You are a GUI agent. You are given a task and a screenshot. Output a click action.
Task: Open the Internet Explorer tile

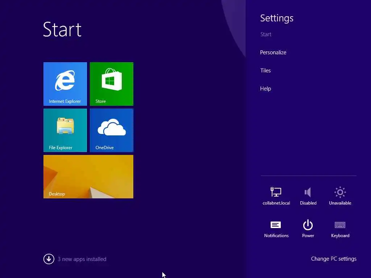coord(65,84)
